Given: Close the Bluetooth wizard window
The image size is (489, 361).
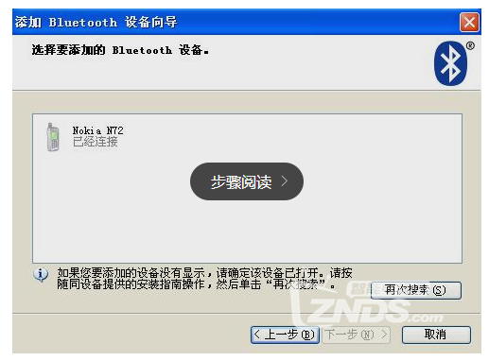Looking at the screenshot, I should 469,22.
